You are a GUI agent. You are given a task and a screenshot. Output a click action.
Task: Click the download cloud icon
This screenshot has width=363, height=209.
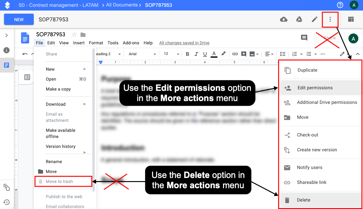click(x=283, y=20)
